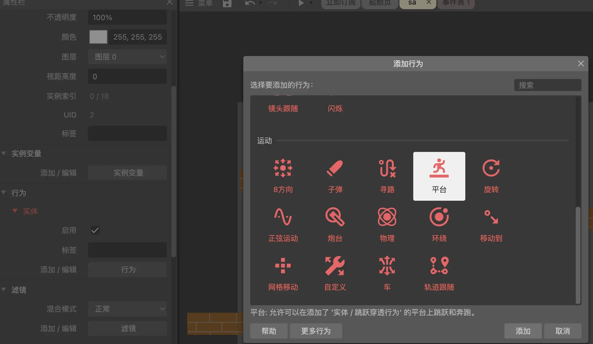Open the 图层 0 layer dropdown
This screenshot has width=593, height=344.
click(127, 57)
